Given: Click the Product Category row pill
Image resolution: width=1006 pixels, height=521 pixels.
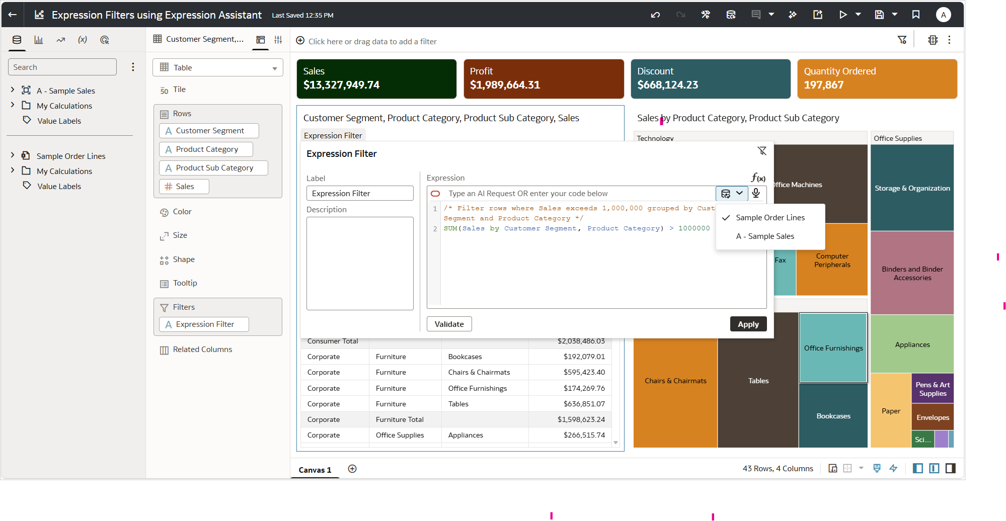Looking at the screenshot, I should coord(206,149).
